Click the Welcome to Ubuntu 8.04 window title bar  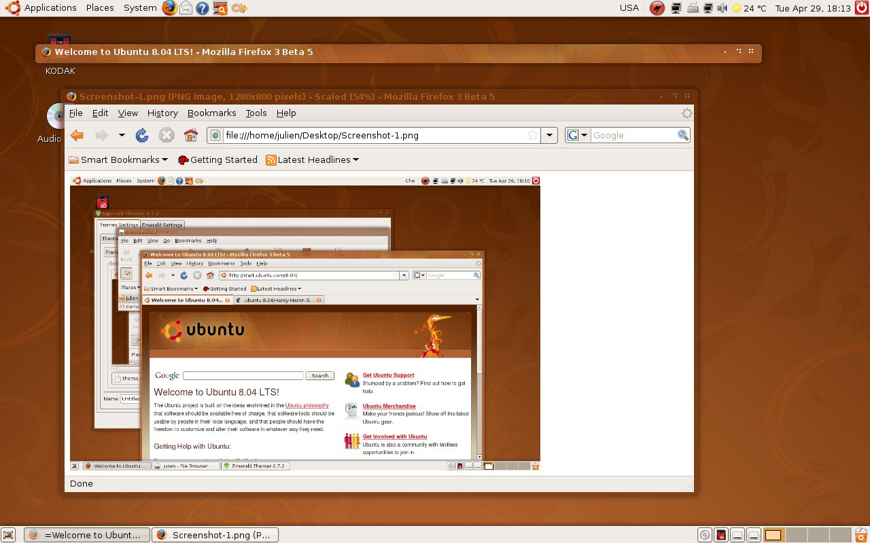point(398,52)
